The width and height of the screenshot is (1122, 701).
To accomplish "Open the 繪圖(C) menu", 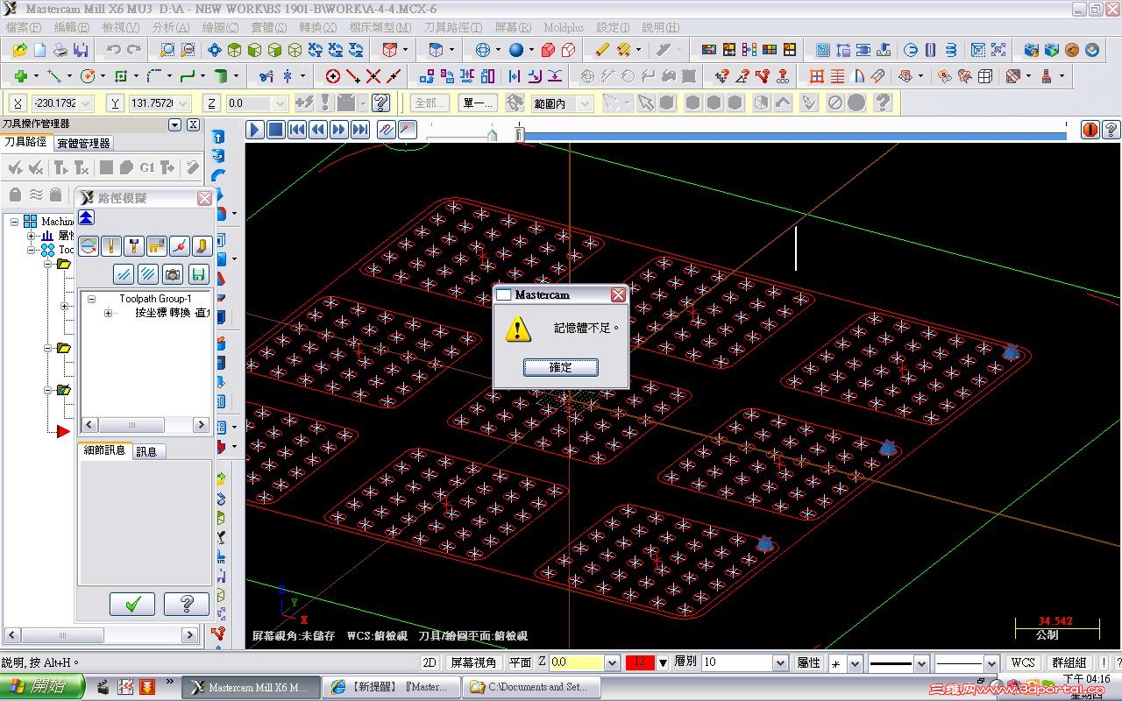I will click(220, 28).
